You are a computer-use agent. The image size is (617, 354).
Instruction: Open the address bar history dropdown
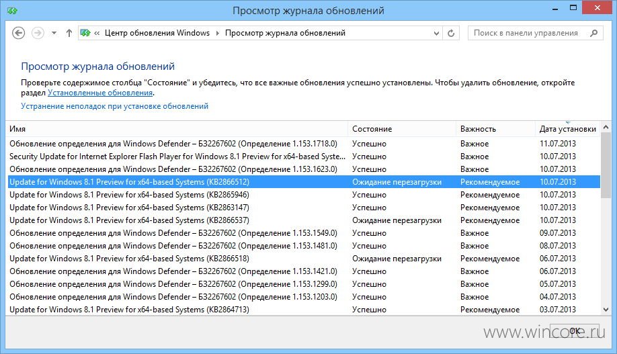(x=436, y=34)
